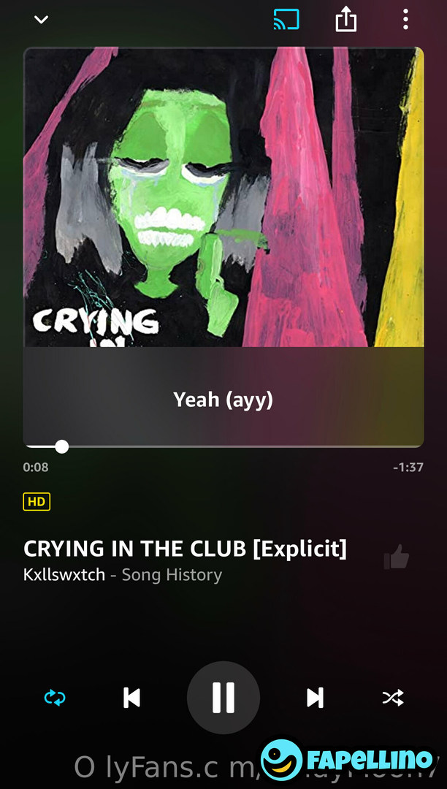Tap the yellow HD quality badge

click(x=37, y=501)
